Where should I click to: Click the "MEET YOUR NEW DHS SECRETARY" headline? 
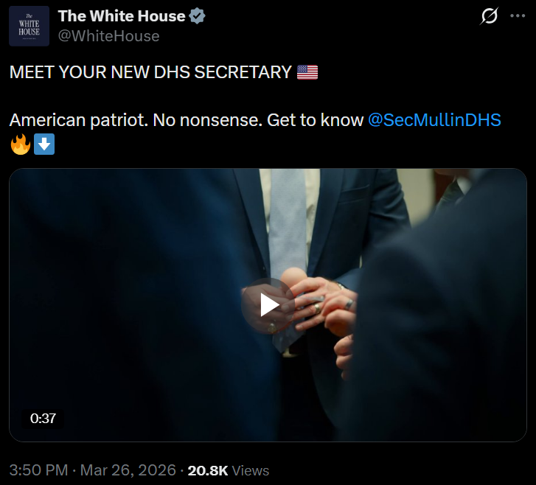tap(150, 72)
